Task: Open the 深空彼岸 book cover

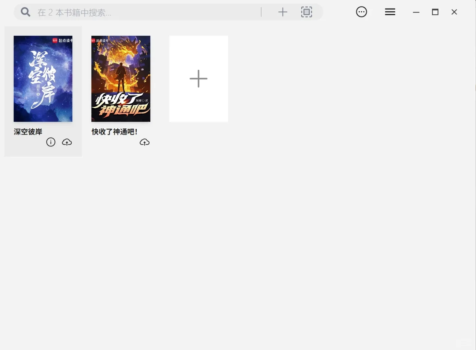Action: click(43, 79)
